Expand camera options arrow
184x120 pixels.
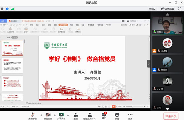coord(55,115)
